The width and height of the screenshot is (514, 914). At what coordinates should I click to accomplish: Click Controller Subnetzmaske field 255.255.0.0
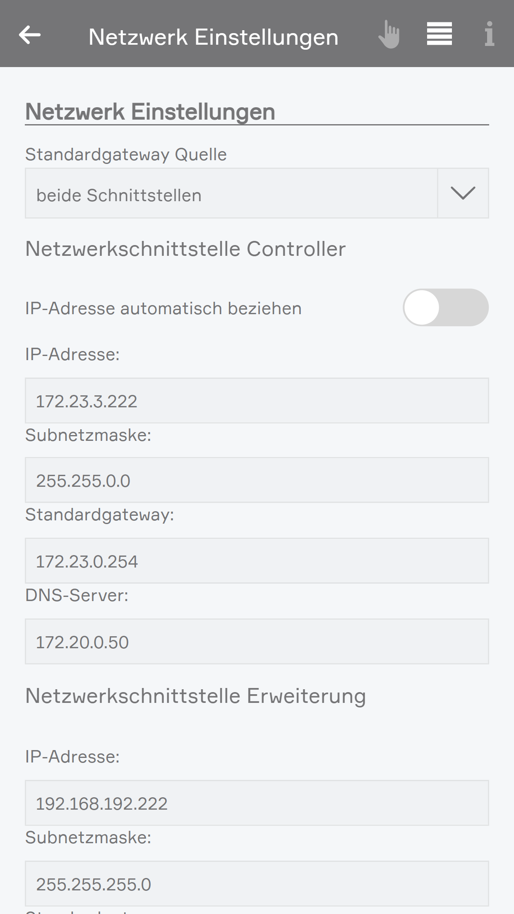(257, 480)
